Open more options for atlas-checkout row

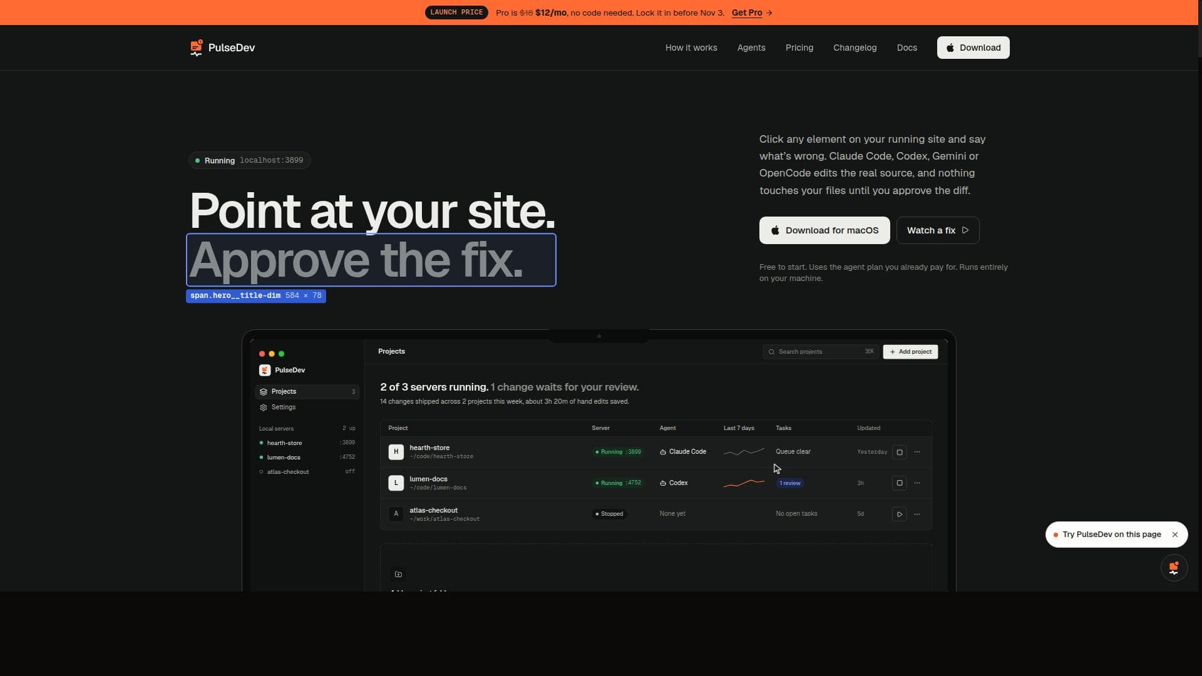[917, 515]
